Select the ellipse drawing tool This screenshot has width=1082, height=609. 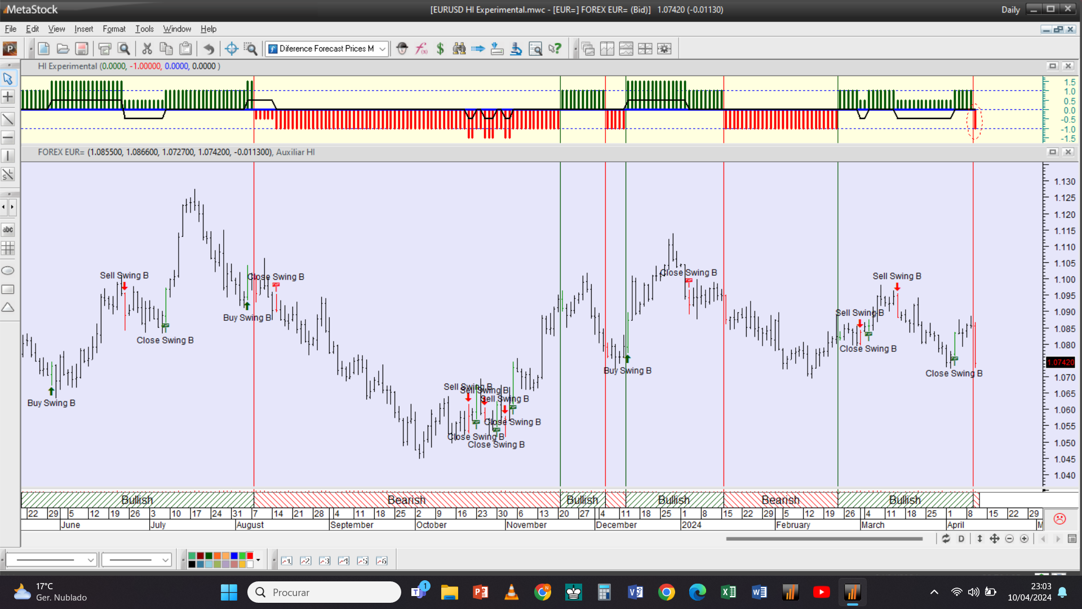[8, 271]
